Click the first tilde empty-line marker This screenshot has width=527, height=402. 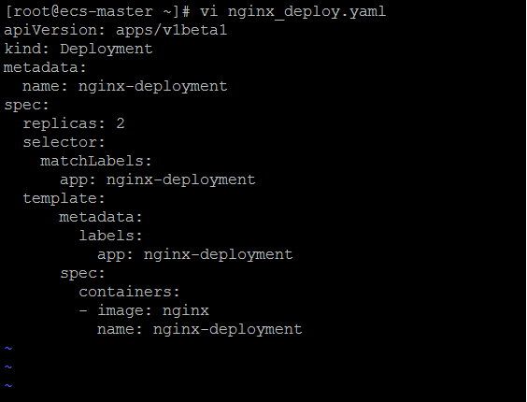pyautogui.click(x=8, y=348)
